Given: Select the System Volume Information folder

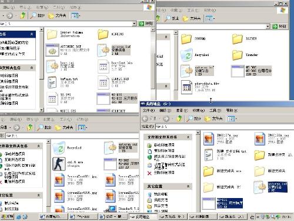Looking at the screenshot, I should [52, 34].
